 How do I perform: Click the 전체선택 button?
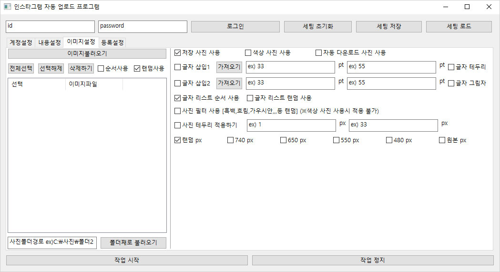pos(20,68)
